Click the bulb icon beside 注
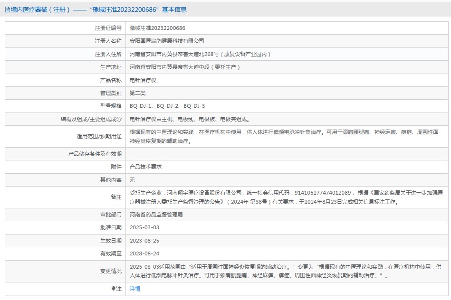This screenshot has width=451, height=300. (x=113, y=289)
